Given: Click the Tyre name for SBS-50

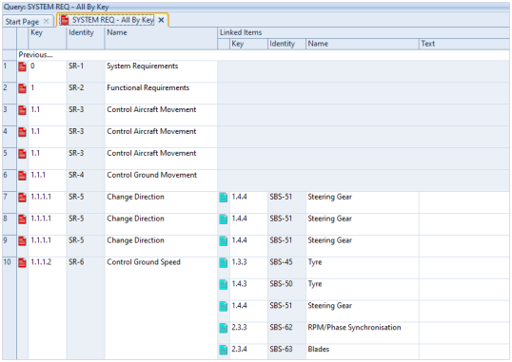Looking at the screenshot, I should 315,284.
